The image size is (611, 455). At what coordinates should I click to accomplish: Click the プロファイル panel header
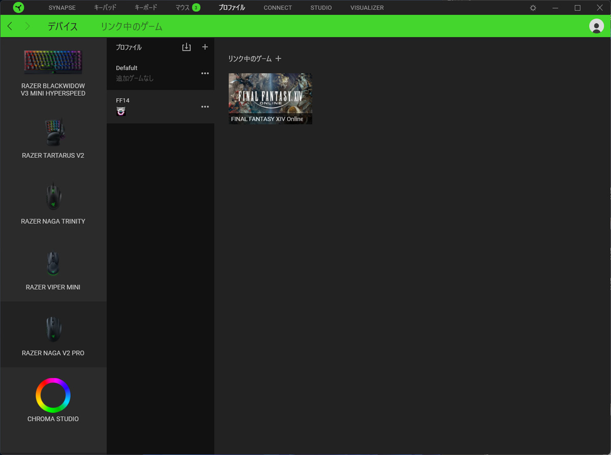click(129, 47)
